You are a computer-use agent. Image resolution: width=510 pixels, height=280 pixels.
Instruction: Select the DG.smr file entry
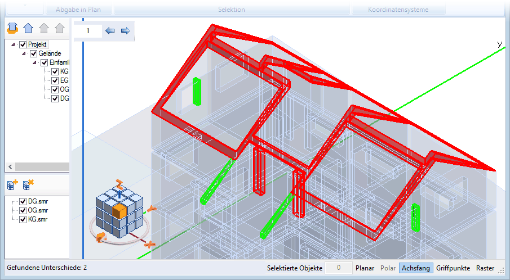point(38,201)
